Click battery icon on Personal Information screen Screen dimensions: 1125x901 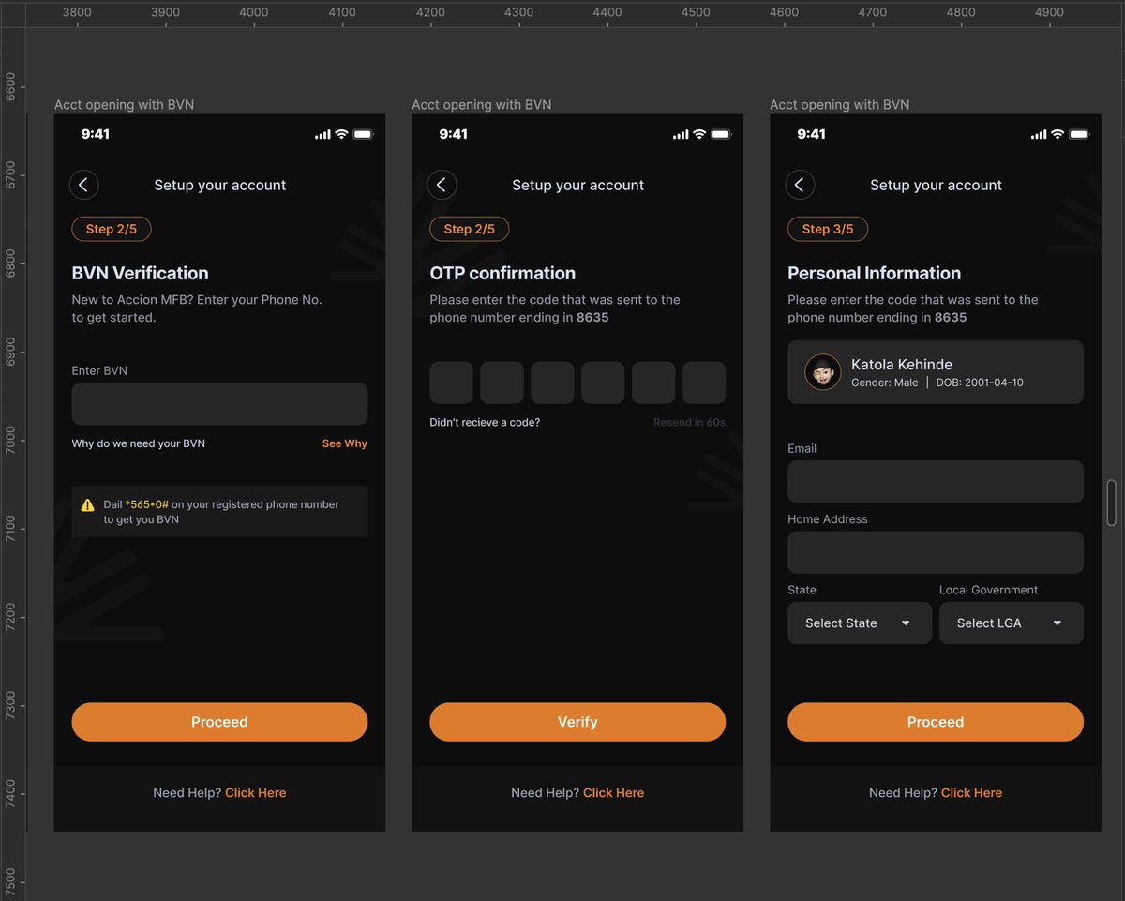pyautogui.click(x=1080, y=134)
